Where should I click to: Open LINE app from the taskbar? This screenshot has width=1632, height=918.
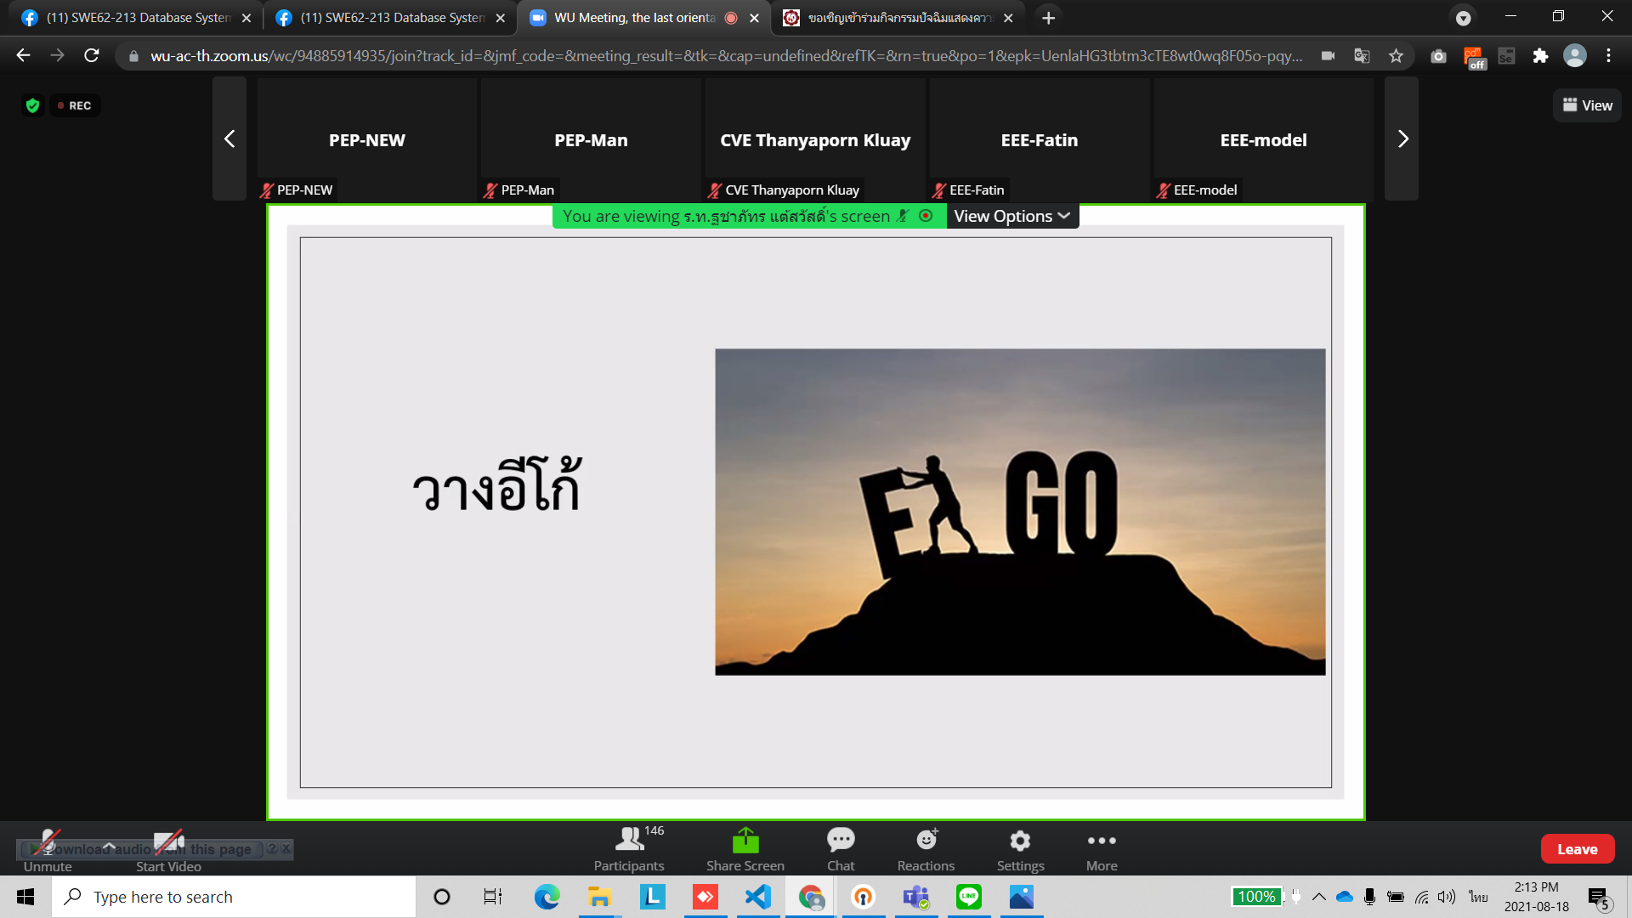point(969,897)
